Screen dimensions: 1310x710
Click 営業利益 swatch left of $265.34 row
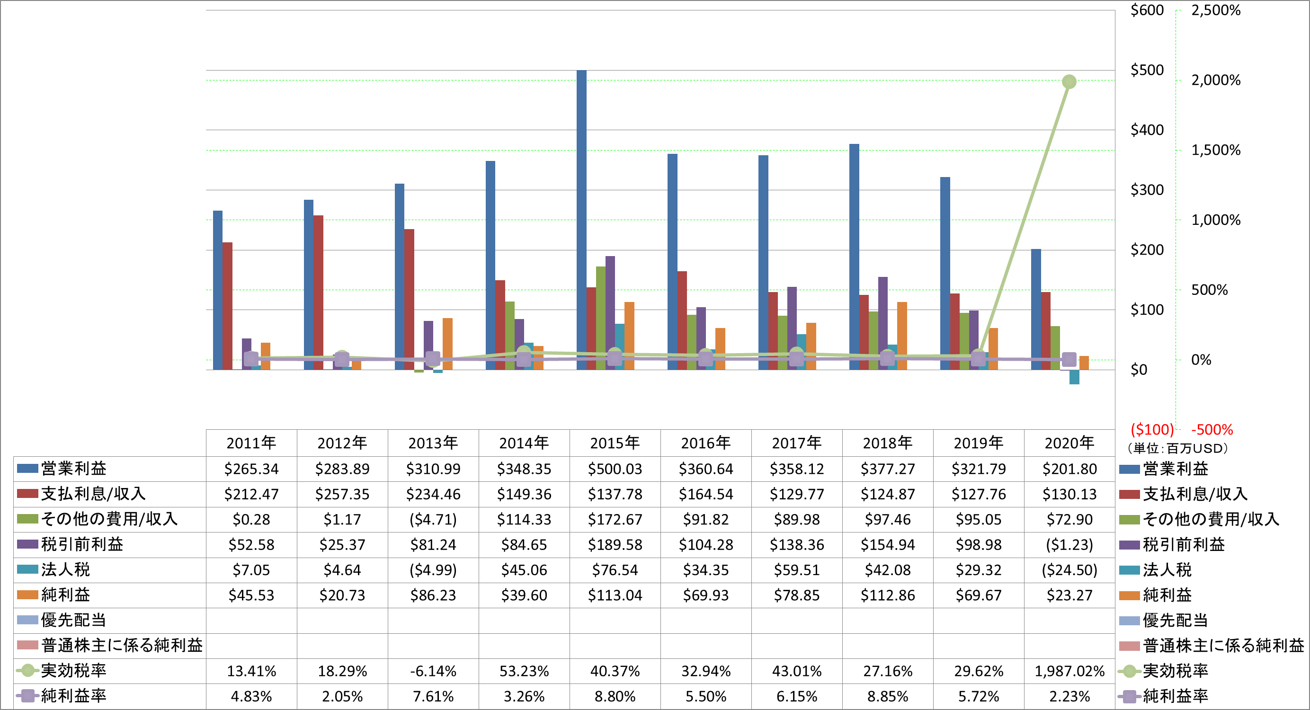(x=27, y=469)
